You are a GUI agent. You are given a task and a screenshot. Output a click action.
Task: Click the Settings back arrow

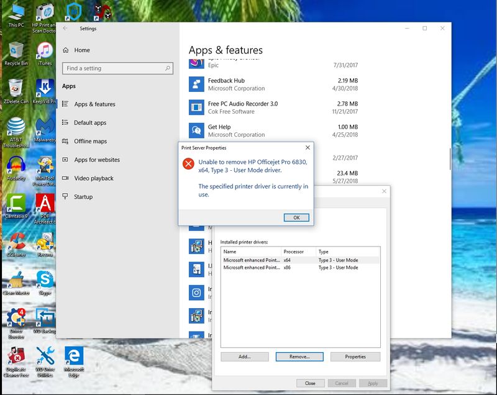click(65, 29)
